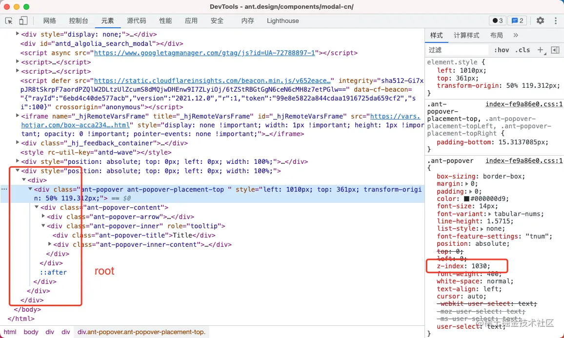Open the 内存 tab
564x338 pixels.
pos(247,21)
